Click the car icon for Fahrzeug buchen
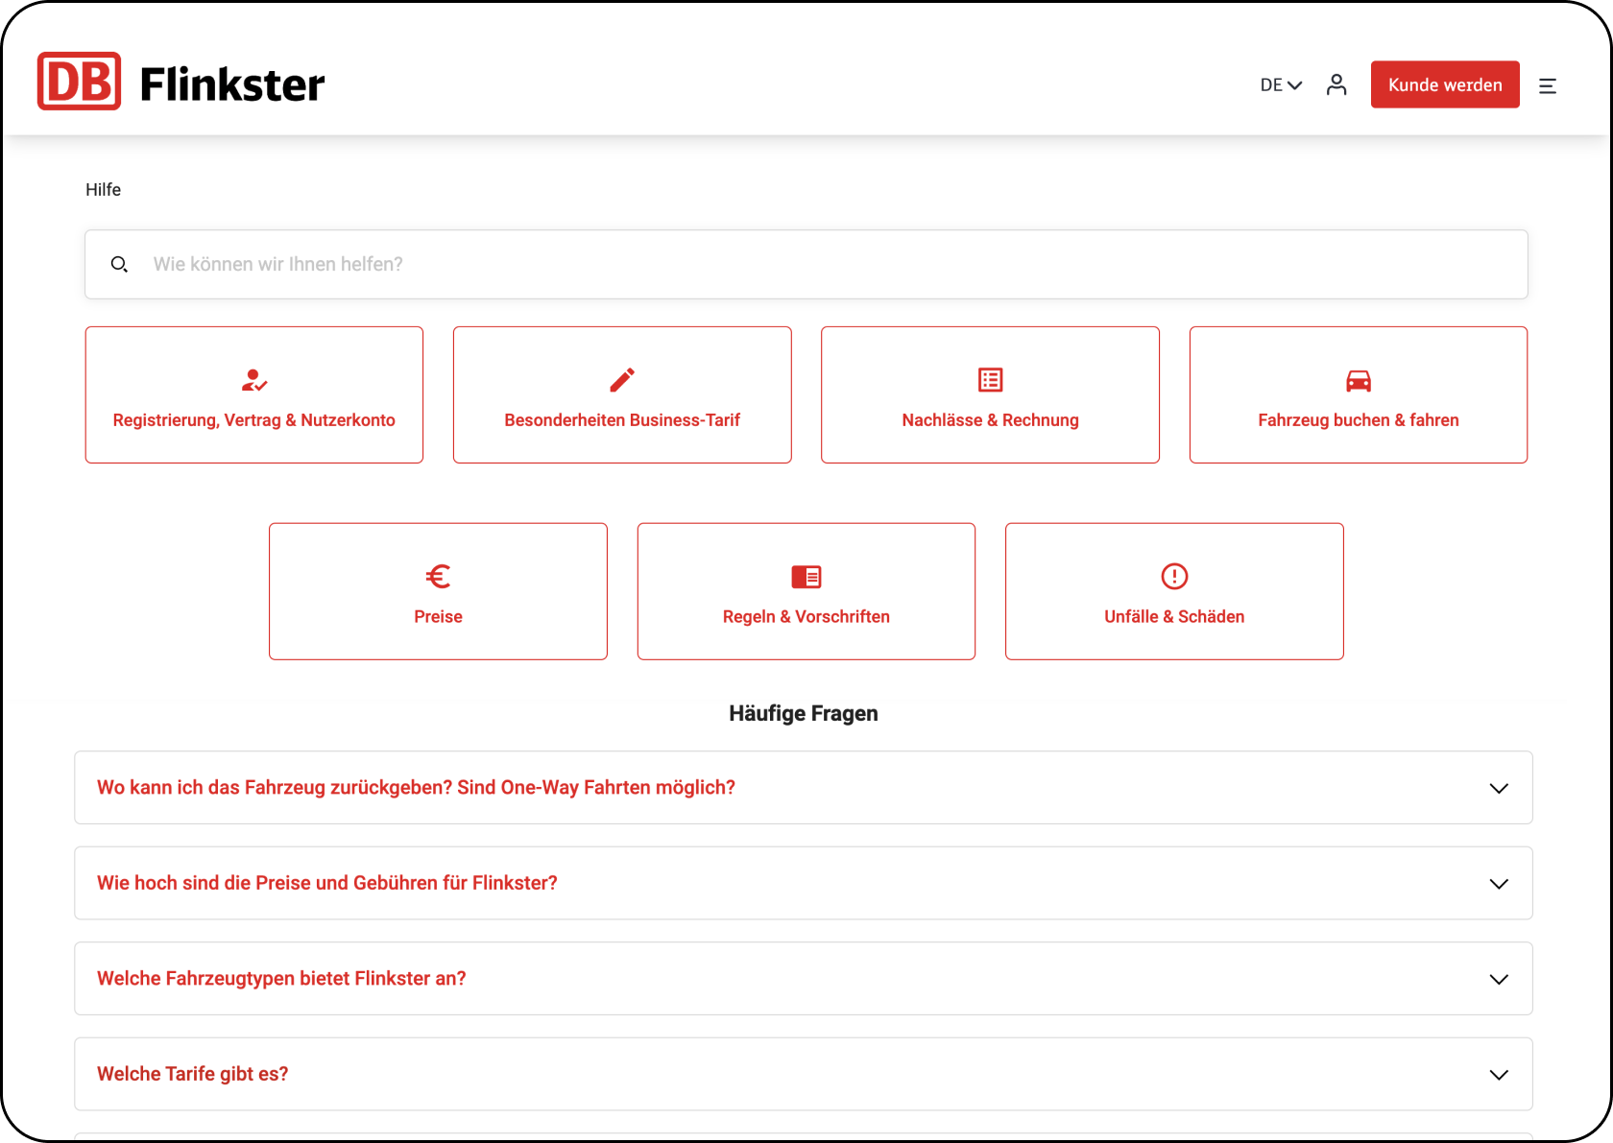The height and width of the screenshot is (1143, 1613). [x=1358, y=381]
